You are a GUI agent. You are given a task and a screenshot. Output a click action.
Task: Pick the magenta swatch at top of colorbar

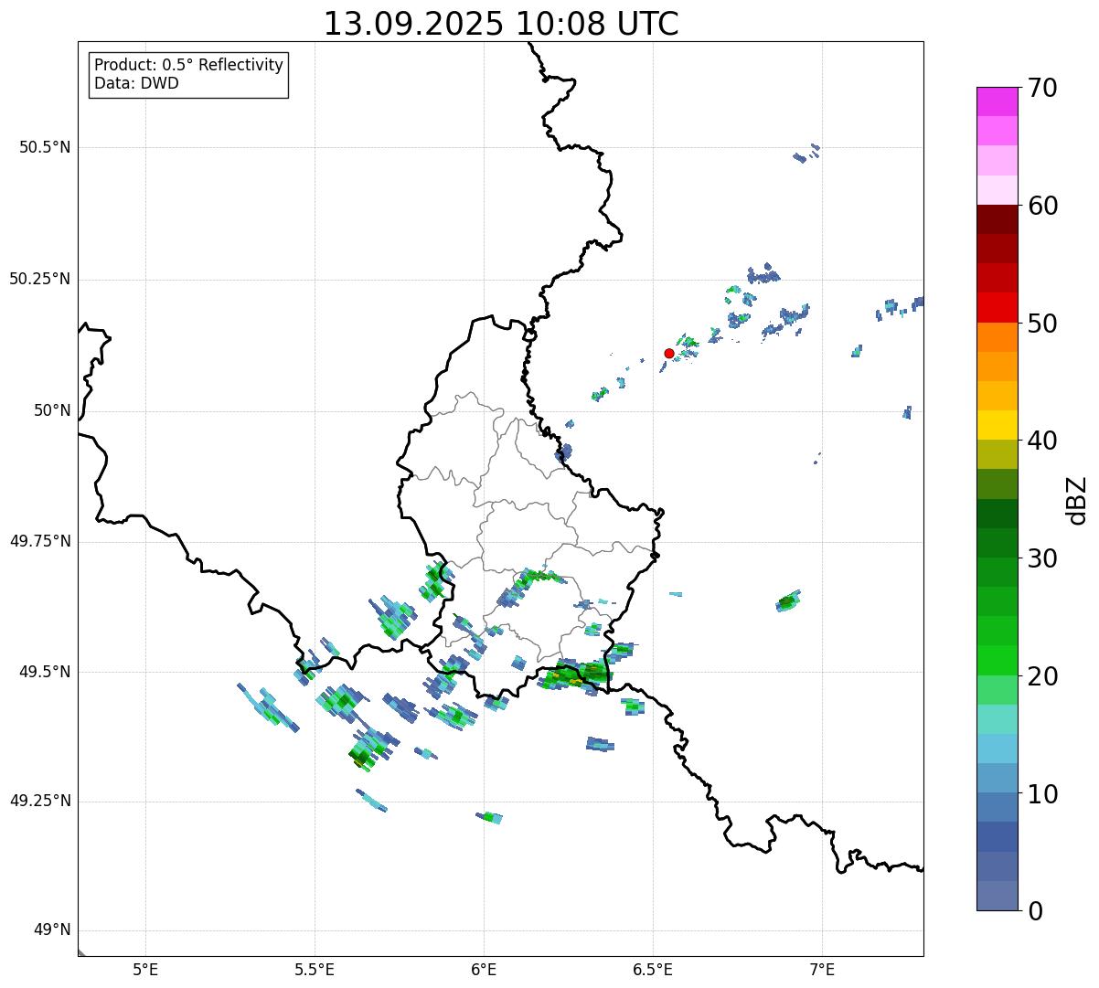997,101
